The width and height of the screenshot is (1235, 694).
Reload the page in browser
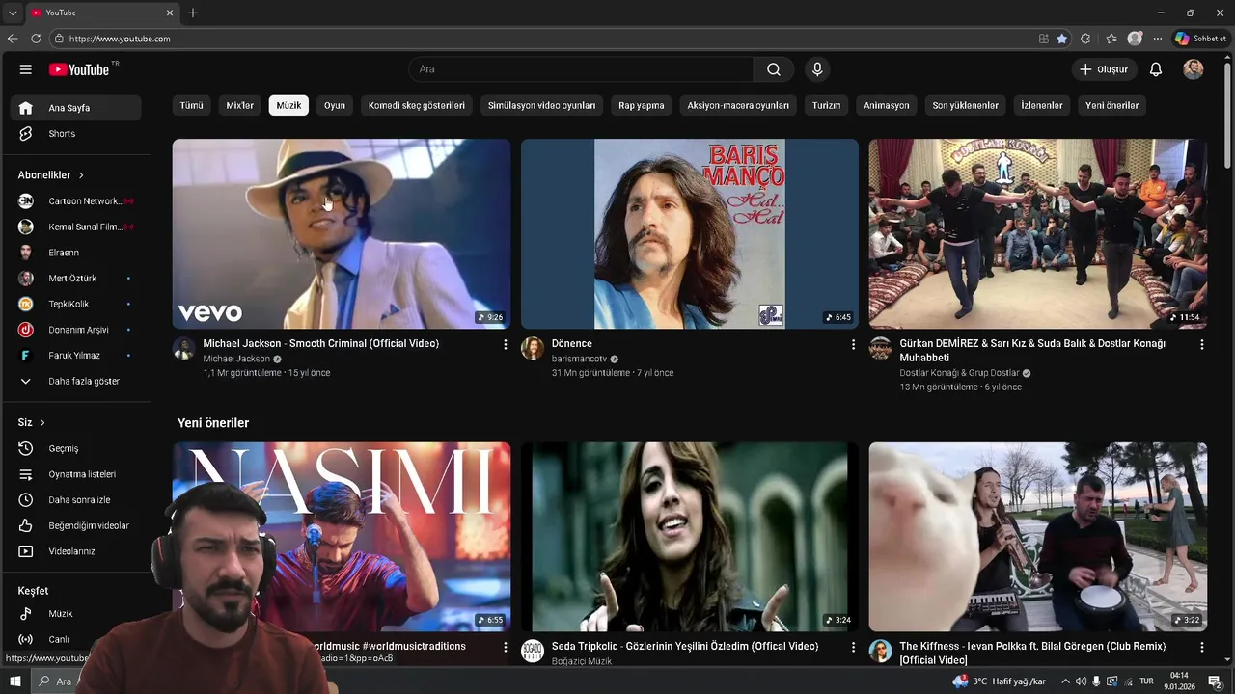[x=36, y=39]
